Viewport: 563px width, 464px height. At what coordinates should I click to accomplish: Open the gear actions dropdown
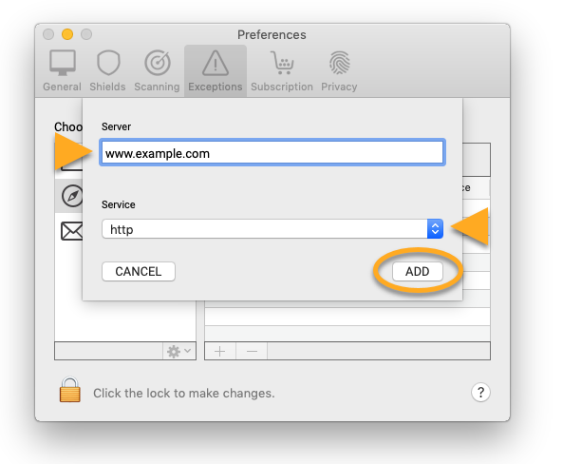(x=179, y=351)
